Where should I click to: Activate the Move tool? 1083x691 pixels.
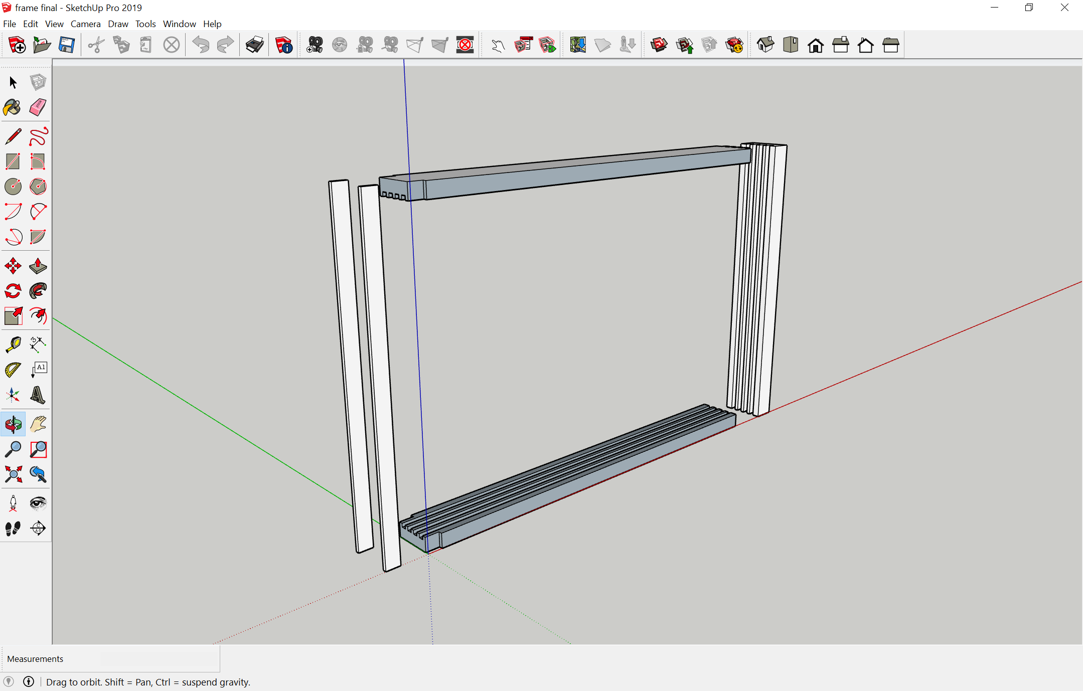(13, 266)
